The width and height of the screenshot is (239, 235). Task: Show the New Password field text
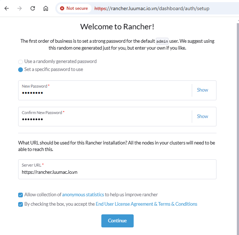(202, 90)
